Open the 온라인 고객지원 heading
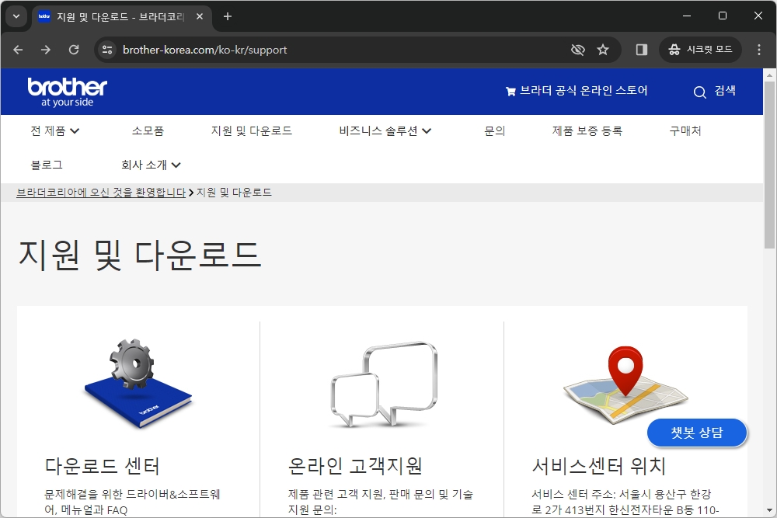The height and width of the screenshot is (518, 777). pyautogui.click(x=355, y=466)
